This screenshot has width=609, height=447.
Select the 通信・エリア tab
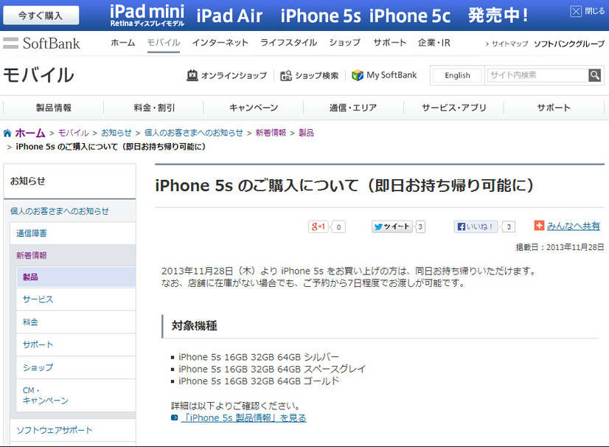click(x=353, y=108)
